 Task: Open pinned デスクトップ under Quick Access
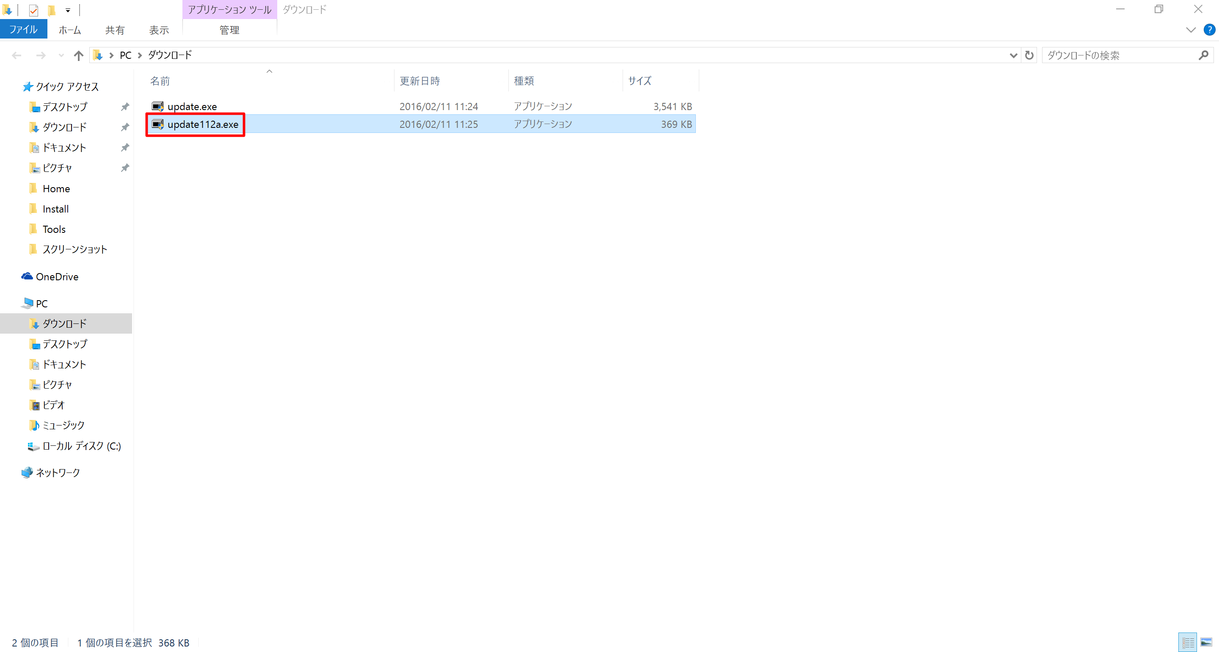click(x=65, y=107)
